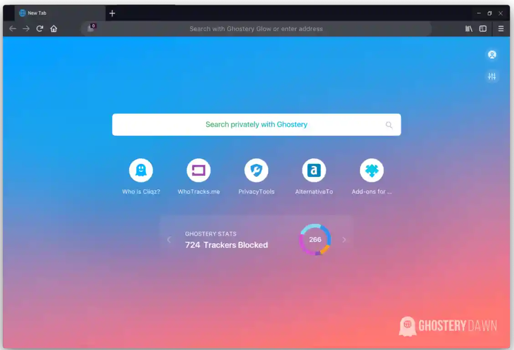Viewport: 514px width, 350px height.
Task: Click the 724 Trackers Blocked text
Action: (226, 245)
